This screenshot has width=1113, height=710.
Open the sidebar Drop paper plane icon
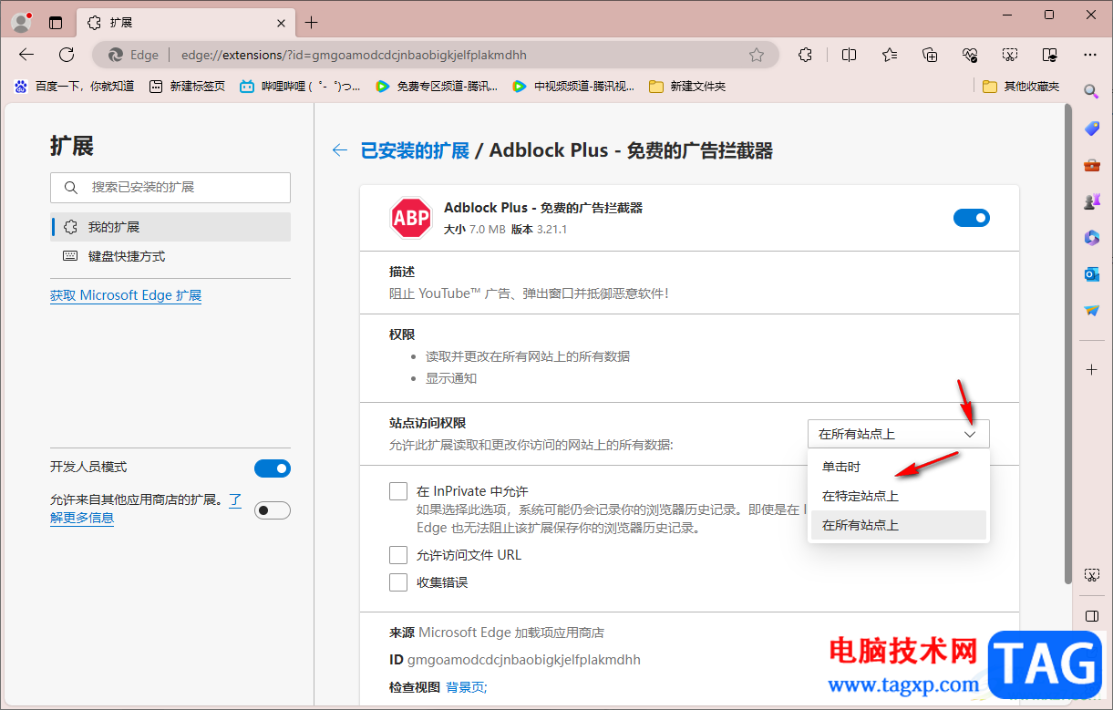pyautogui.click(x=1091, y=311)
